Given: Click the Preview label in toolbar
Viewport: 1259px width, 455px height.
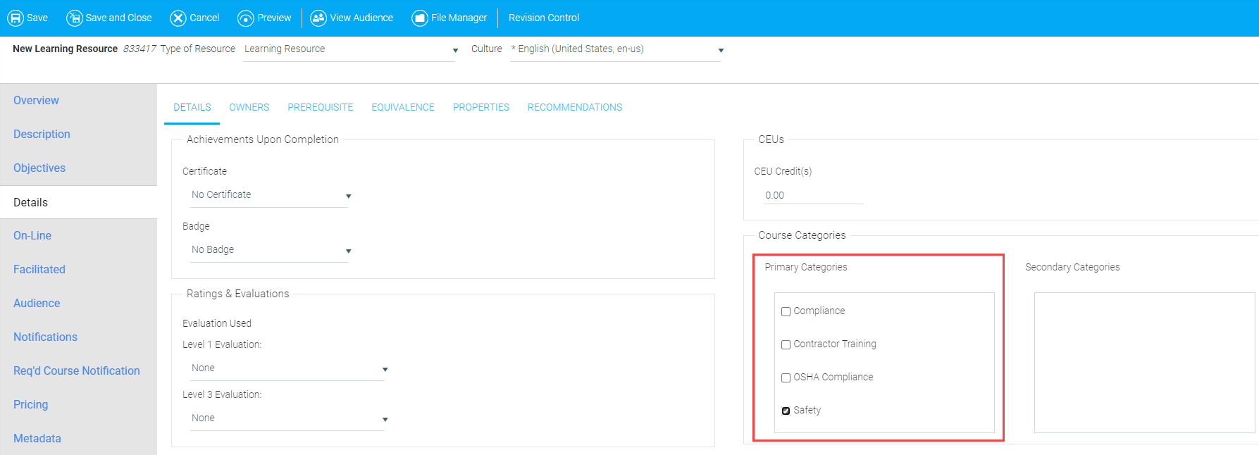Looking at the screenshot, I should coord(274,18).
